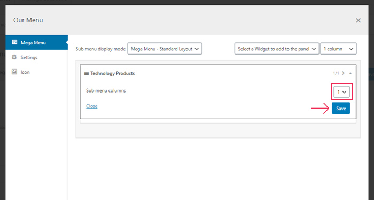
Task: Click the Settings gear icon
Action: pos(14,57)
